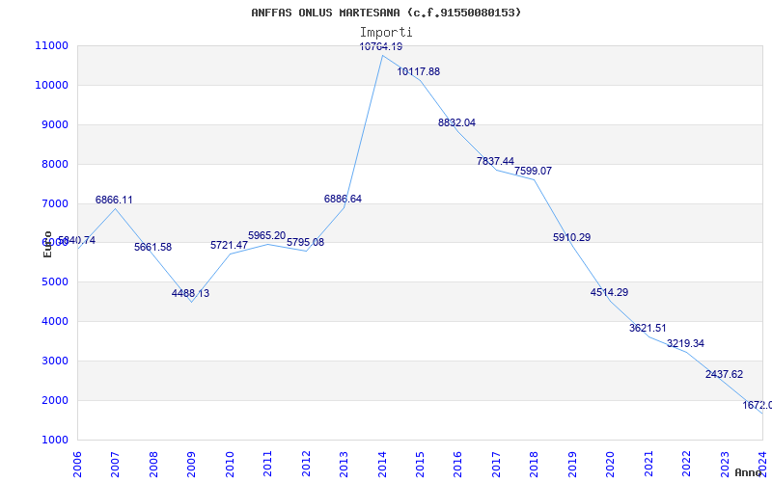Screen dimensions: 772x482
Task: Select the 4488.13 data label
Action: (190, 294)
